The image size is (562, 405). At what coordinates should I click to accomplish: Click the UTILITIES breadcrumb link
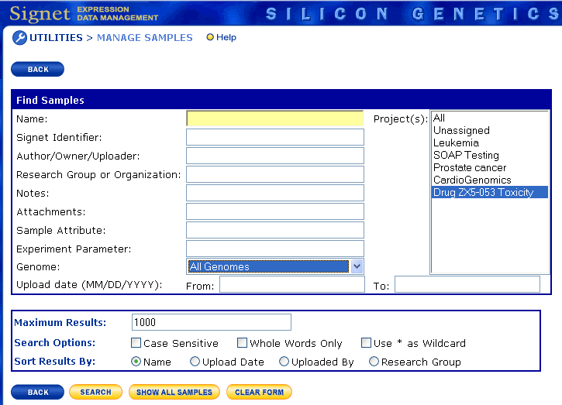click(56, 38)
